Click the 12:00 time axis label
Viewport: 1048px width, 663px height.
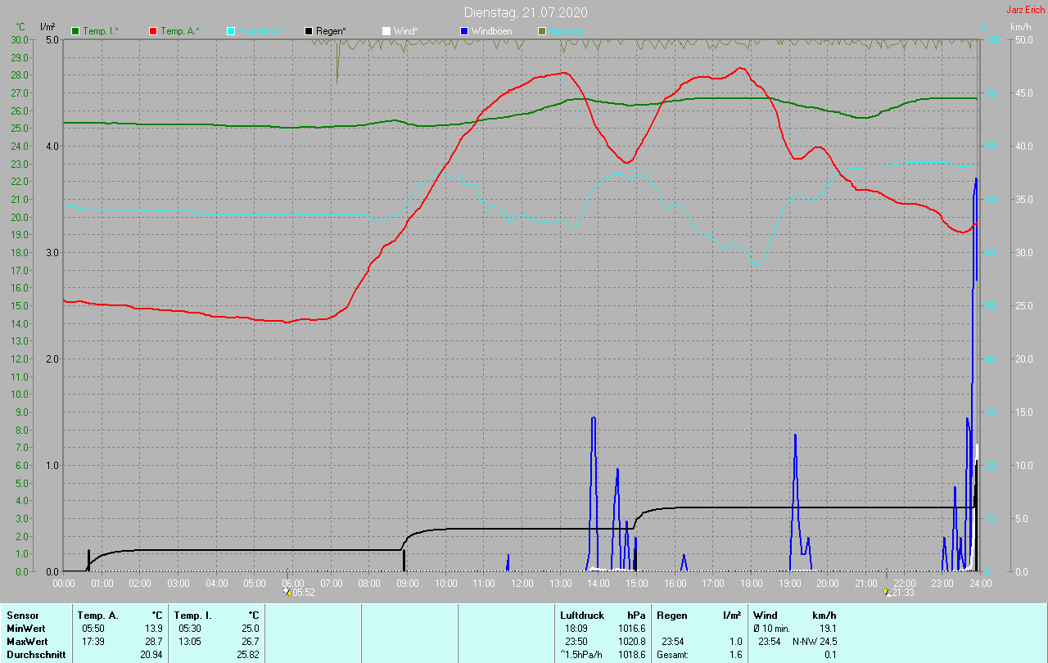(x=522, y=584)
